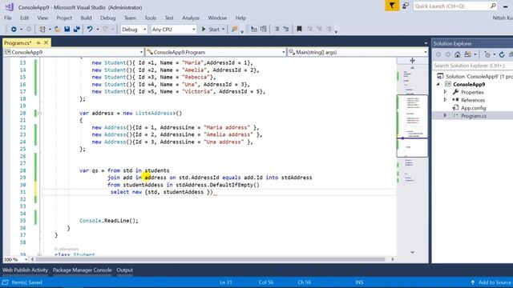Click the Navigate Backward toolbar icon
513x288 pixels.
(x=14, y=30)
